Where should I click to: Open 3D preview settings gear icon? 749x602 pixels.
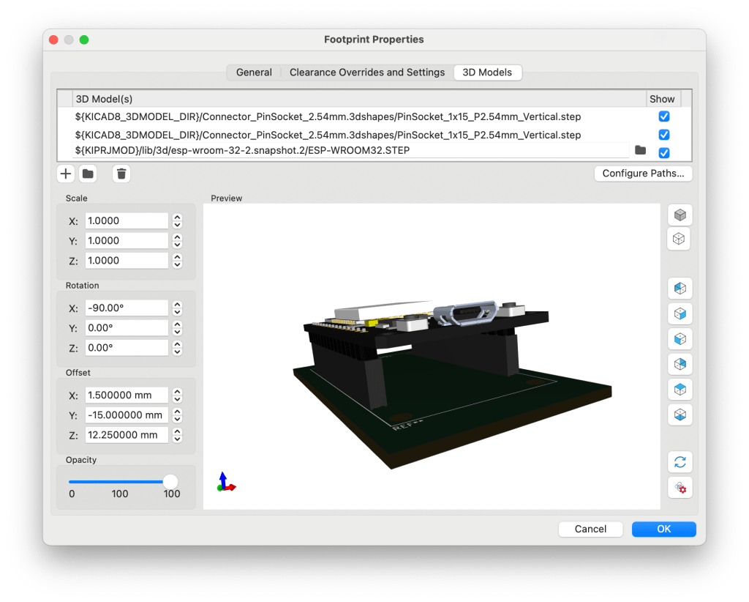point(680,487)
